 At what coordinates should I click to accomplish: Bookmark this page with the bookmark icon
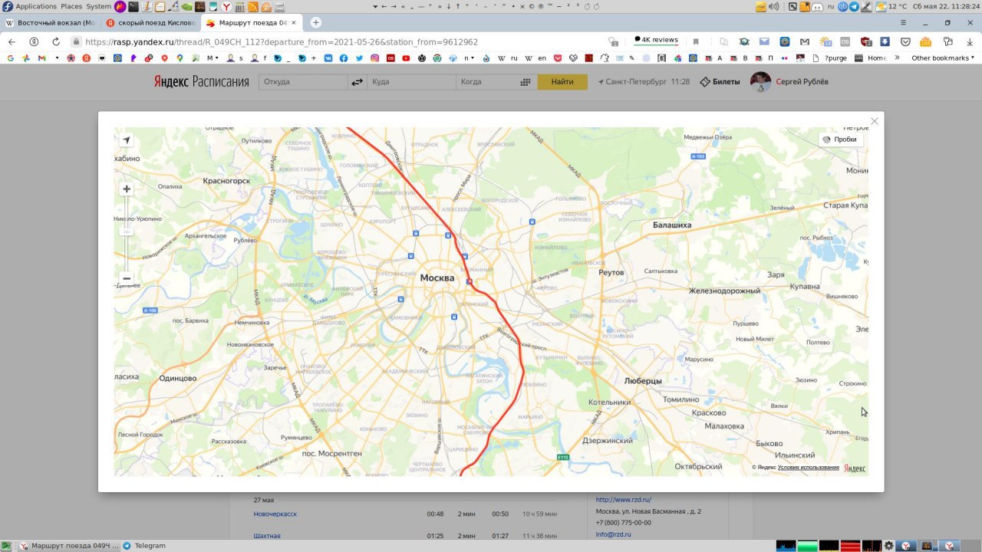(696, 42)
